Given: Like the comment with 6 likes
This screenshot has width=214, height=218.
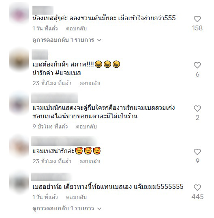Looking at the screenshot, I should click(x=197, y=65).
